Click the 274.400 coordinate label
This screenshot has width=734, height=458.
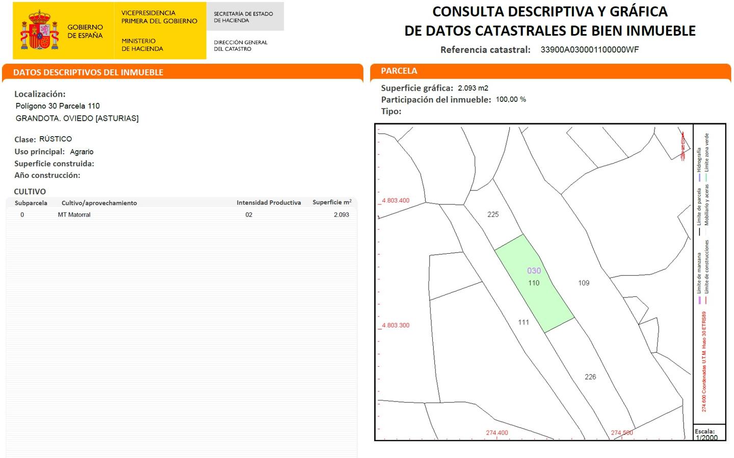[x=497, y=433]
